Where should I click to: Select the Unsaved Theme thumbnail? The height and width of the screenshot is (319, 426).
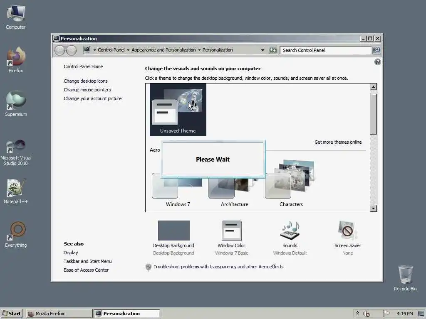click(x=178, y=110)
